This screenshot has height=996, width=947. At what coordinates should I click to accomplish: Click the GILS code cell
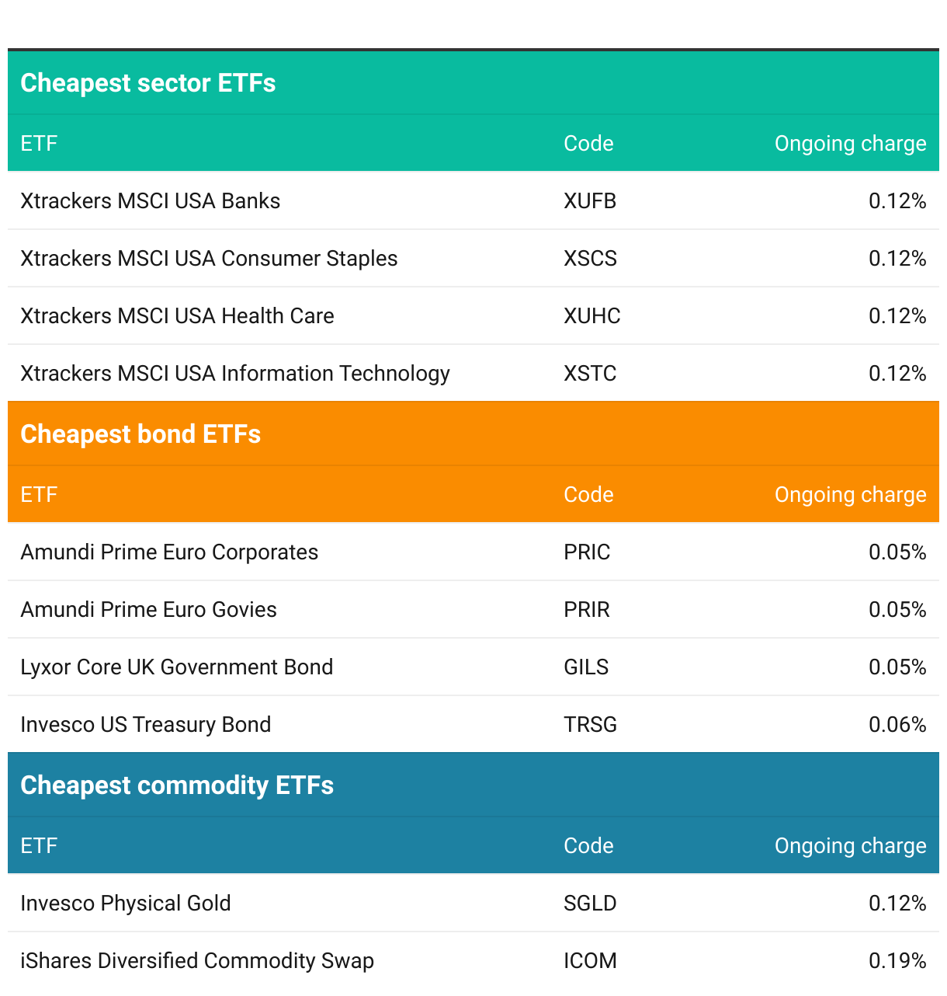pos(586,667)
